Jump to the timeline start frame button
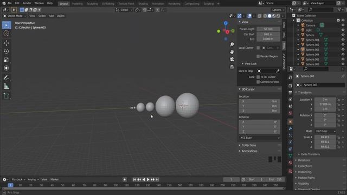The height and width of the screenshot is (195, 347). coord(134,180)
